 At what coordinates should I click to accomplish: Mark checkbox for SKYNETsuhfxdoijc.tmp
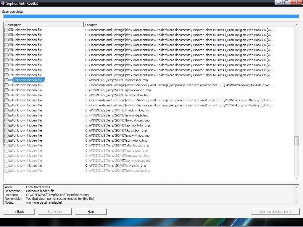pyautogui.click(x=6, y=140)
